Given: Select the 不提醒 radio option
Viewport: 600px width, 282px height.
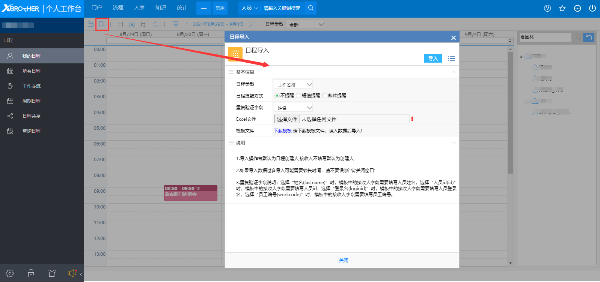Looking at the screenshot, I should click(277, 96).
